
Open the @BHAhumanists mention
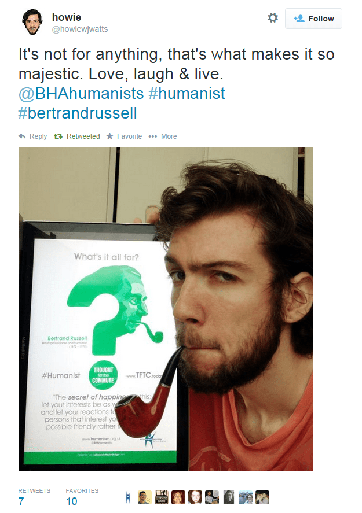81,94
